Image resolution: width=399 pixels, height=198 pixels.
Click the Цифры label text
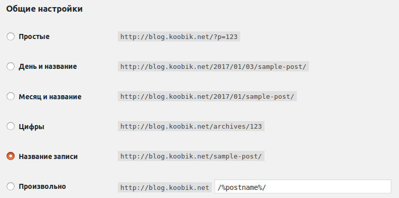coord(31,127)
